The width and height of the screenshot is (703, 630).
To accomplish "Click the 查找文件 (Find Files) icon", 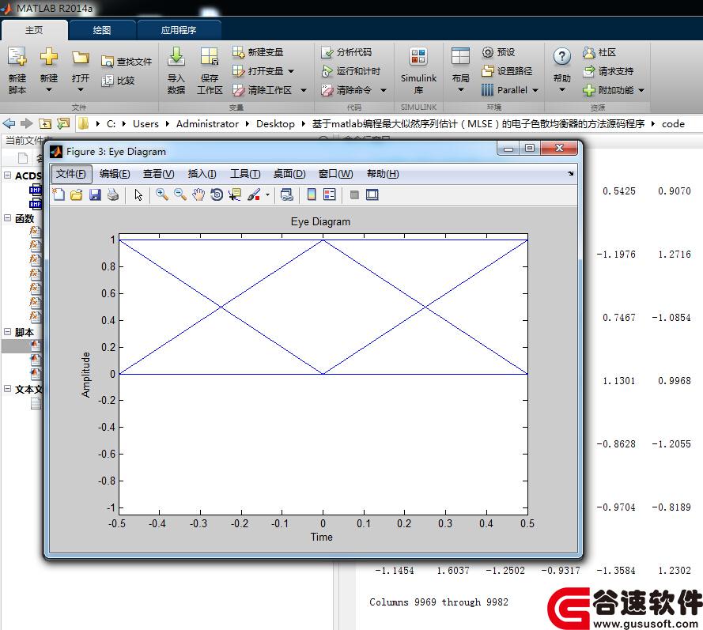I will (x=108, y=62).
